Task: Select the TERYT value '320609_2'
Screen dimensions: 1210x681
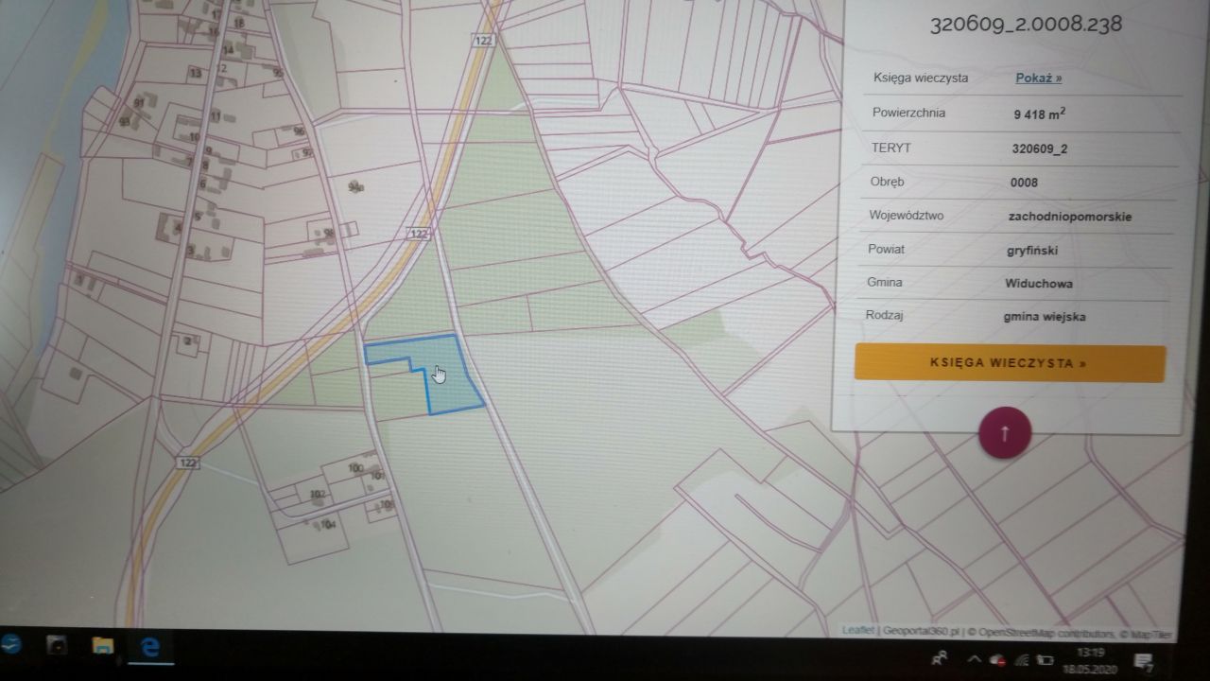Action: pyautogui.click(x=1039, y=148)
